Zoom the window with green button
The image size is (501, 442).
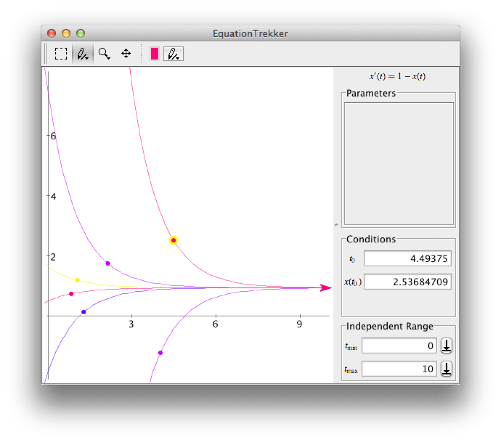point(81,33)
